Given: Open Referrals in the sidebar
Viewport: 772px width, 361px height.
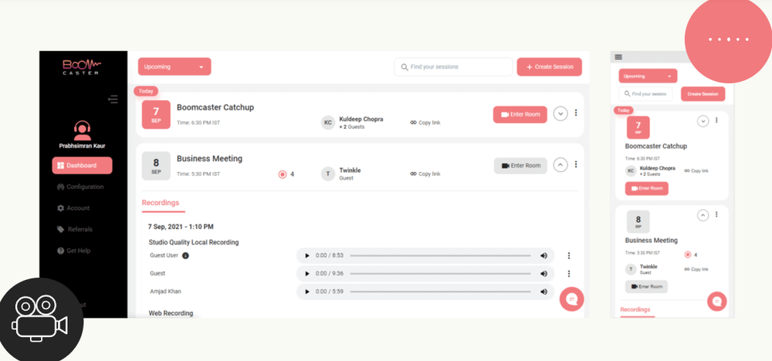Looking at the screenshot, I should pos(75,229).
